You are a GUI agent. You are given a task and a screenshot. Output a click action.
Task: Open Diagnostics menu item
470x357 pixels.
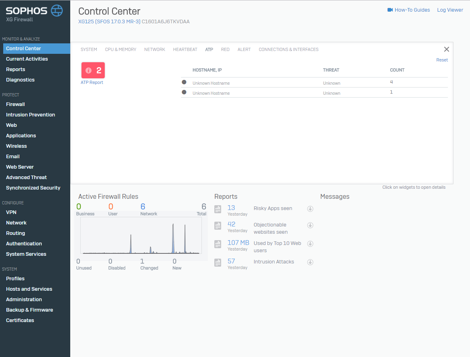coord(20,80)
